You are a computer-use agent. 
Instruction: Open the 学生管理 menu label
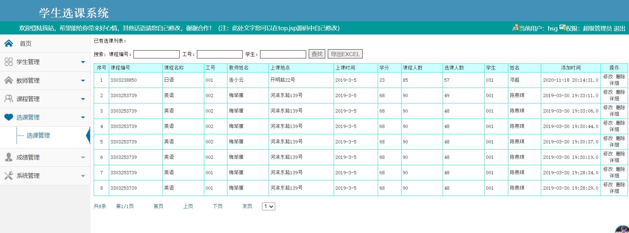coord(28,62)
